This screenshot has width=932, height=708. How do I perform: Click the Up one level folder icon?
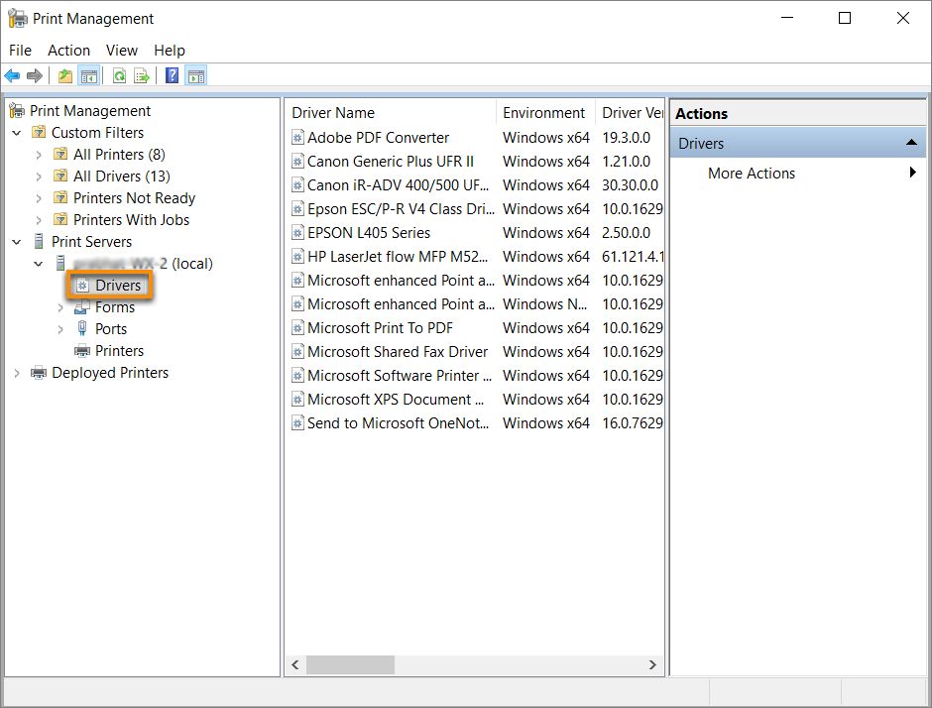point(63,75)
